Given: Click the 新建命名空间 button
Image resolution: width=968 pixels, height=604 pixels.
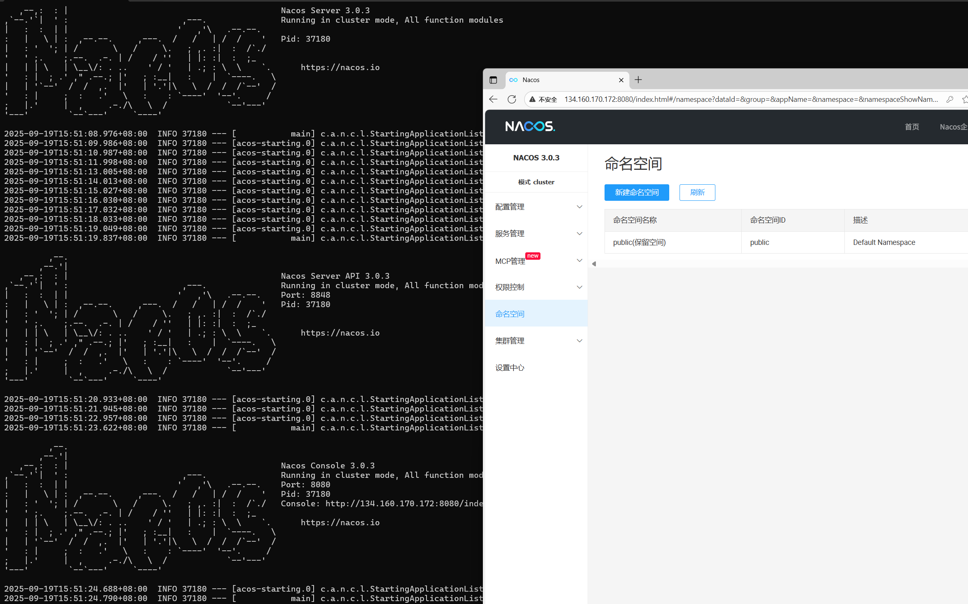Looking at the screenshot, I should (x=637, y=193).
